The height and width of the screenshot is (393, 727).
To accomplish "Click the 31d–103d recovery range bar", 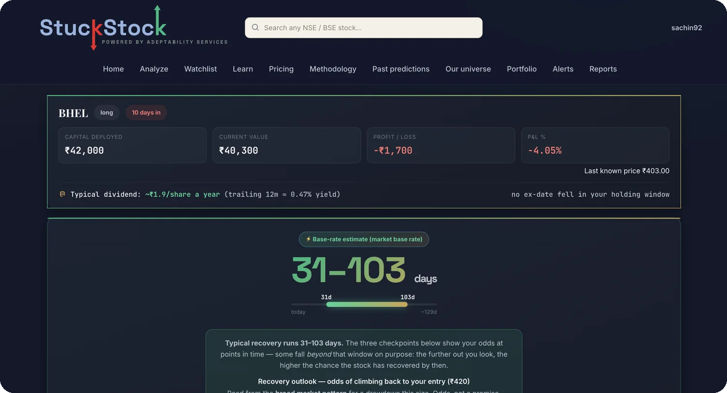I will (367, 304).
